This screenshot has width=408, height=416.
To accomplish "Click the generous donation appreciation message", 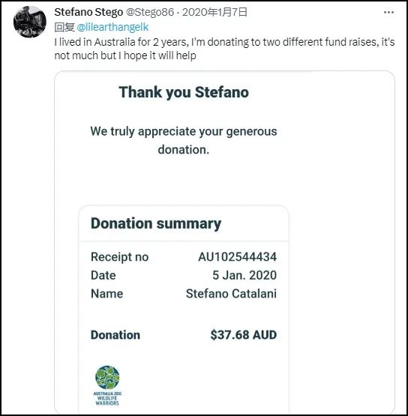I will point(184,140).
